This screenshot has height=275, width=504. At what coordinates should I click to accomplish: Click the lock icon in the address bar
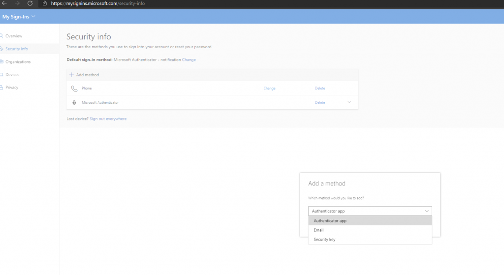click(x=45, y=3)
